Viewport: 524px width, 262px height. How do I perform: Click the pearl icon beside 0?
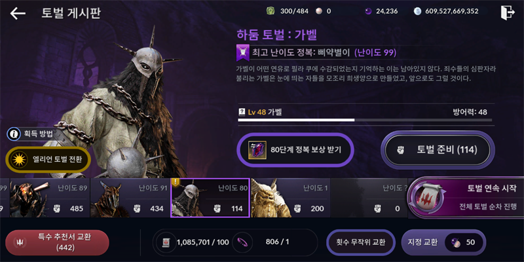(x=318, y=11)
